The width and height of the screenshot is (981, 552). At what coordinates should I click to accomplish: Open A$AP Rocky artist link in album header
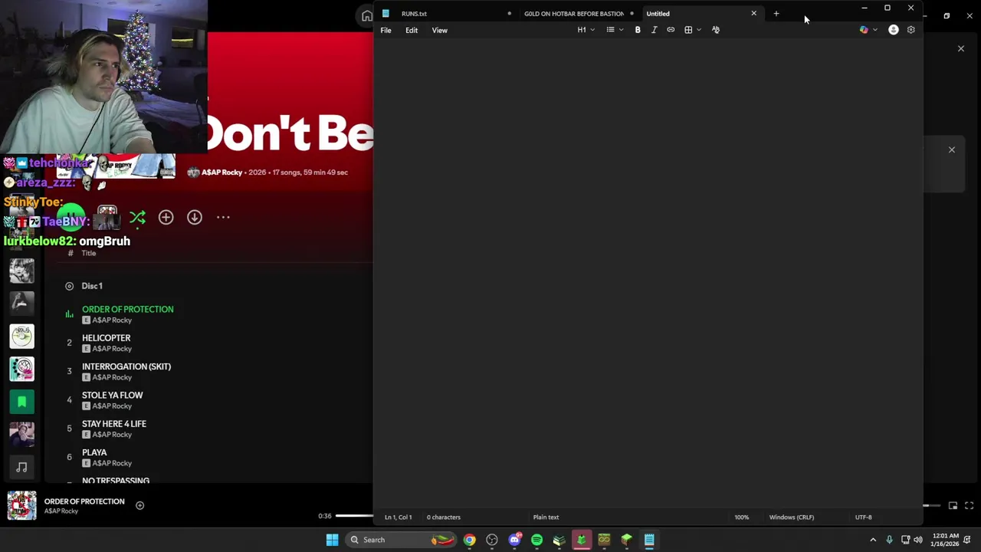[221, 172]
